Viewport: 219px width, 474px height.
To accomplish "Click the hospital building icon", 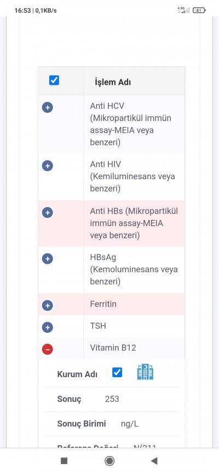I will (x=145, y=372).
